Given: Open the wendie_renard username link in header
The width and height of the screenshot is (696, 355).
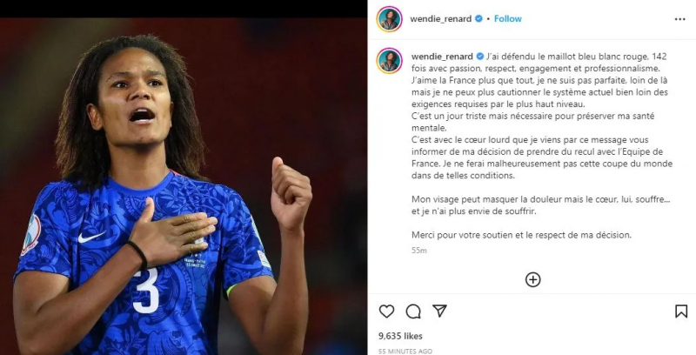Looking at the screenshot, I should click(441, 18).
